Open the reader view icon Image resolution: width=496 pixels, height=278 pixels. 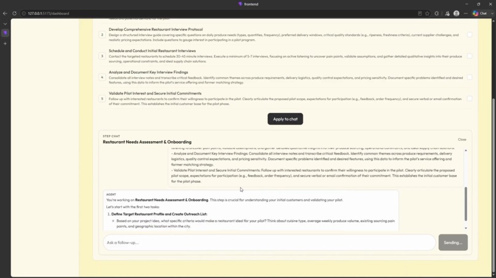tap(420, 14)
